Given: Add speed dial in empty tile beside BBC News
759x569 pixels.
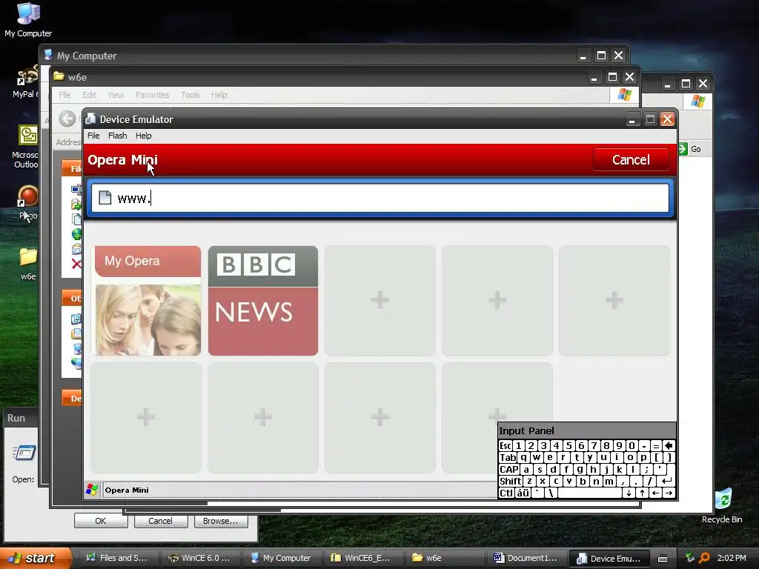Looking at the screenshot, I should click(380, 301).
